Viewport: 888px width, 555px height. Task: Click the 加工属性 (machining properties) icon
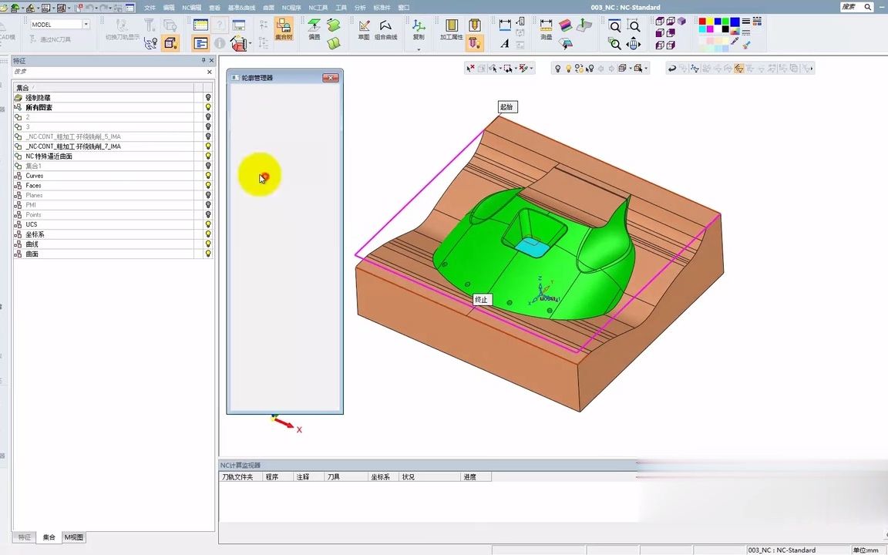tap(452, 28)
